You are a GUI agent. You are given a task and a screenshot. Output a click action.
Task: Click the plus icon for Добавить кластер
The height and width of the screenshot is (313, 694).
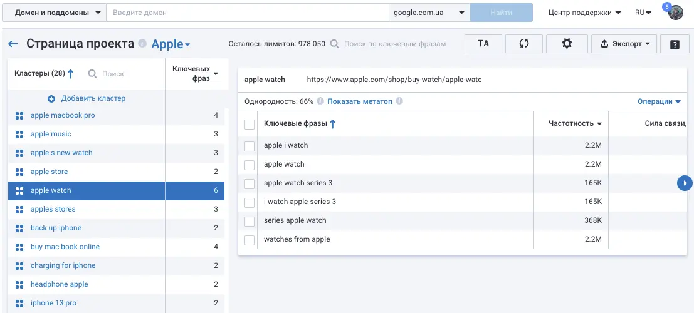[51, 98]
